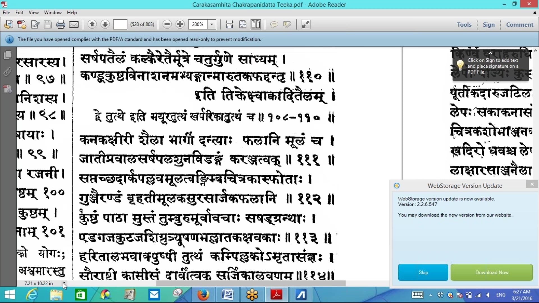The width and height of the screenshot is (539, 303).
Task: Open the Help menu
Action: click(x=72, y=13)
